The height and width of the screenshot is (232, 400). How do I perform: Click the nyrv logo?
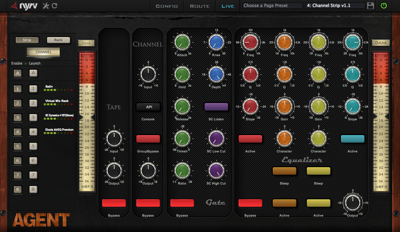[24, 6]
